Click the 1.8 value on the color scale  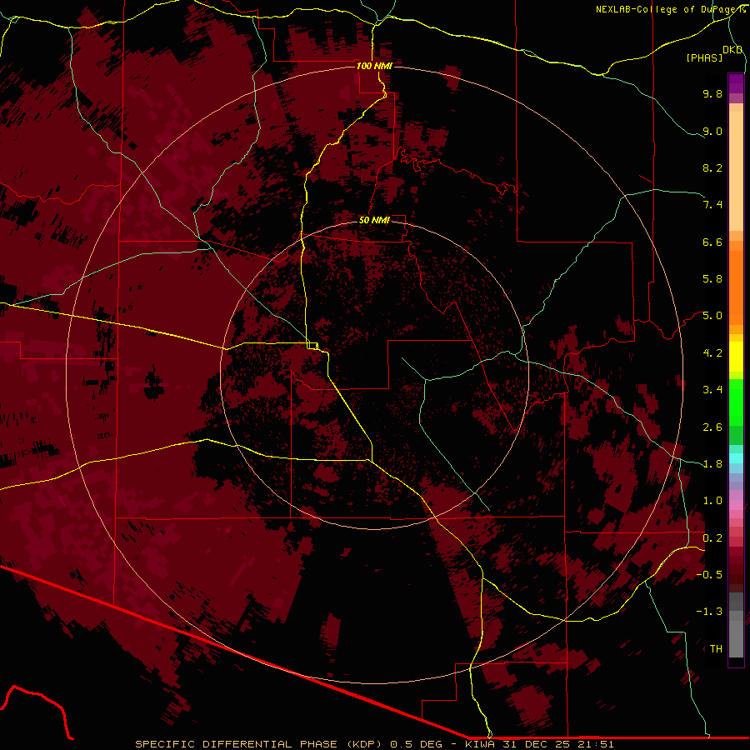[x=712, y=464]
